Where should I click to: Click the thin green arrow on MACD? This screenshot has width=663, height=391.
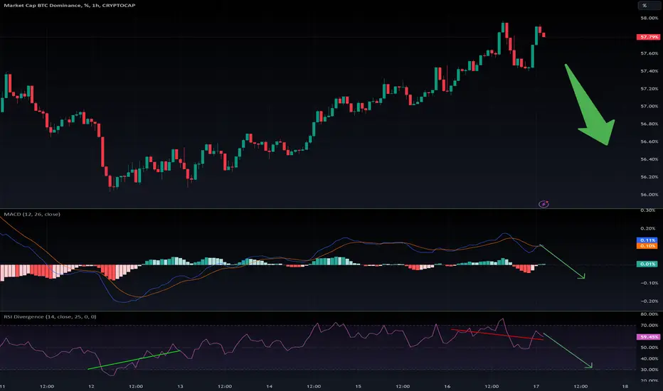click(x=563, y=262)
